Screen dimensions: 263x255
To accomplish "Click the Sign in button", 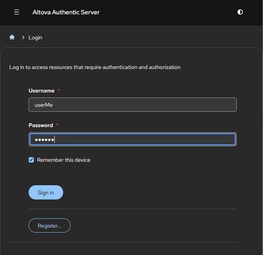I will tap(46, 193).
